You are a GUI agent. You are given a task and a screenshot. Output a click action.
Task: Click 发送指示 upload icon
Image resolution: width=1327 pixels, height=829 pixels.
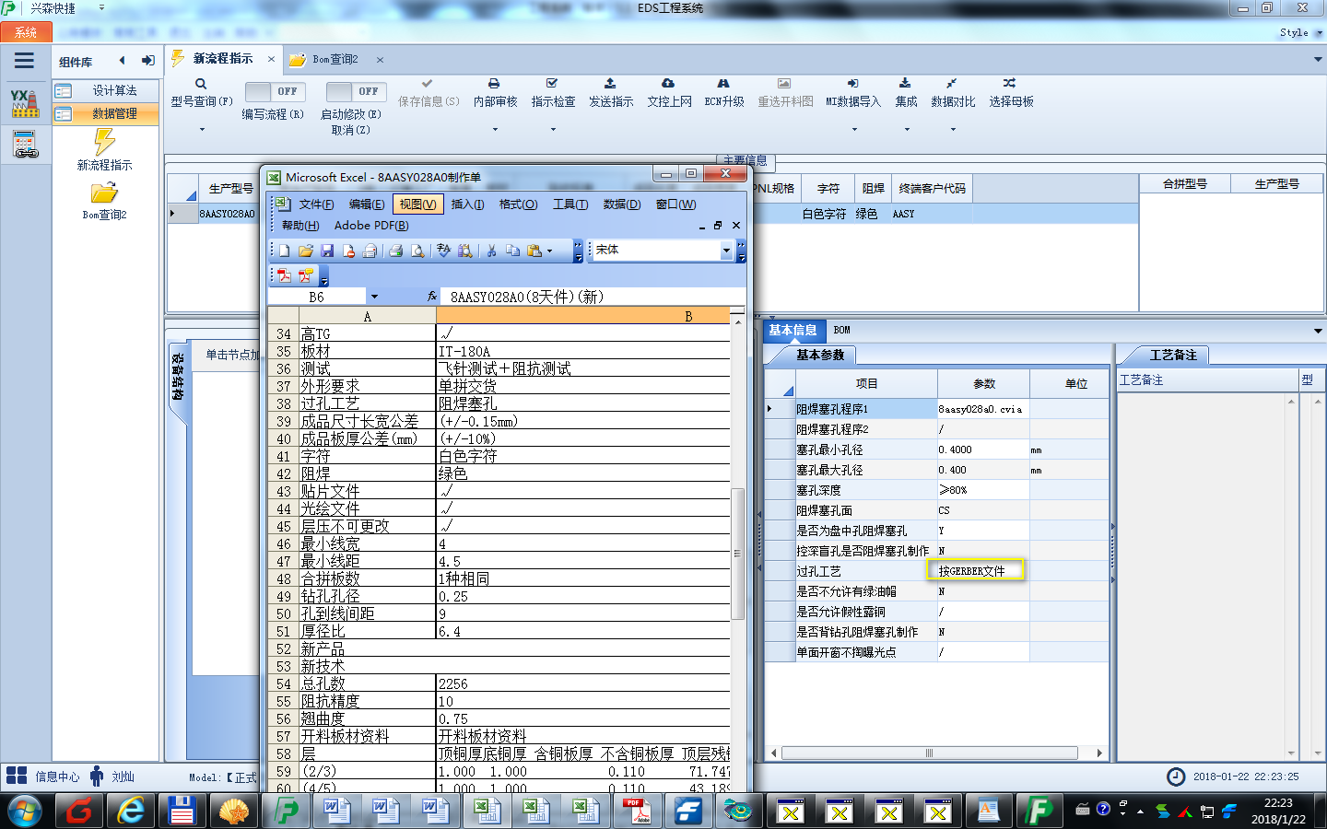610,84
